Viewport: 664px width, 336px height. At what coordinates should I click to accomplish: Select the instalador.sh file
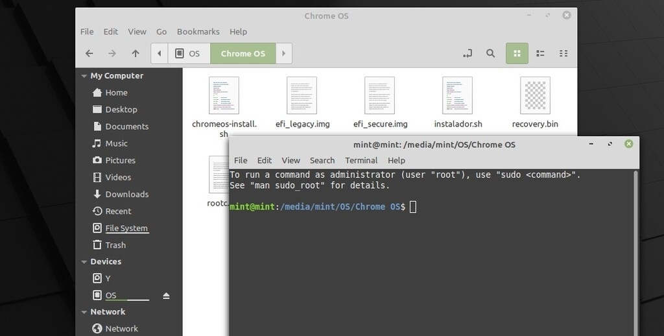click(x=458, y=102)
